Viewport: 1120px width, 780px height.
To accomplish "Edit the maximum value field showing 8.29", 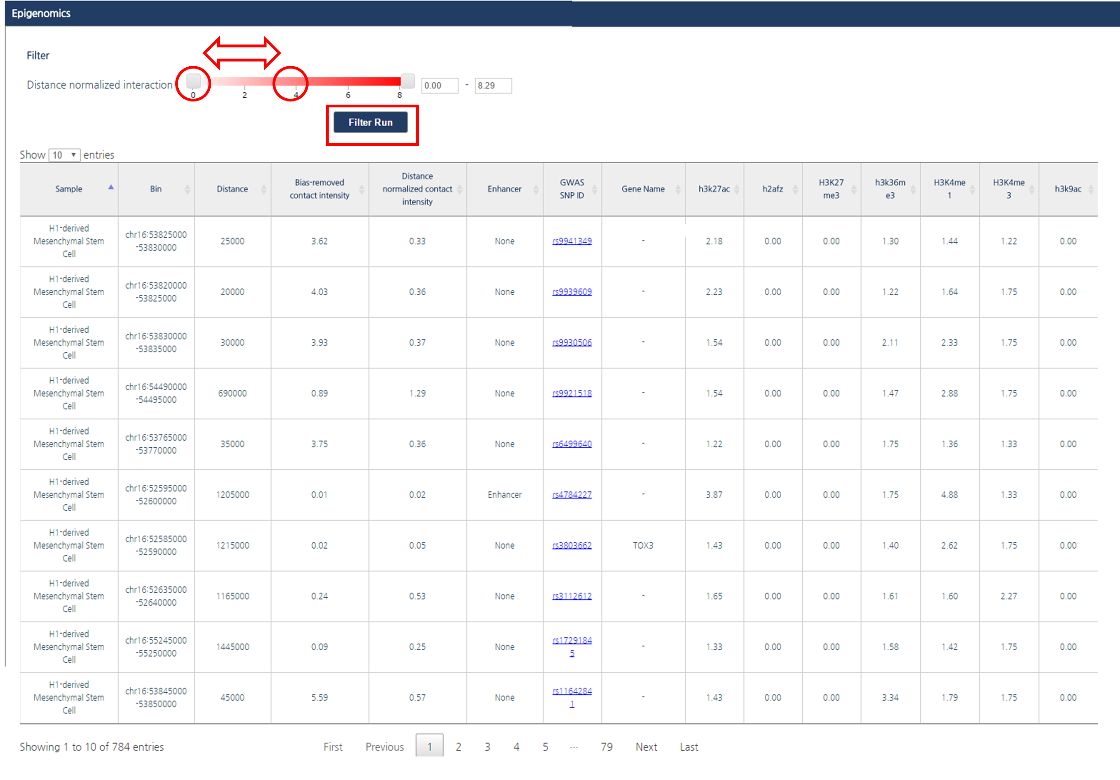I will click(x=493, y=85).
